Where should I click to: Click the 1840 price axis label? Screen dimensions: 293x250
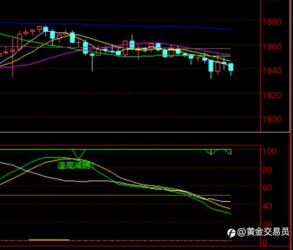point(272,71)
